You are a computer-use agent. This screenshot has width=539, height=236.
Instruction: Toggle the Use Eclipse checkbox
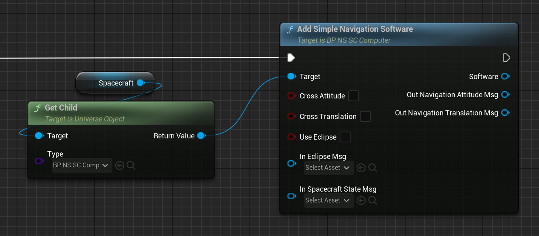pos(345,137)
